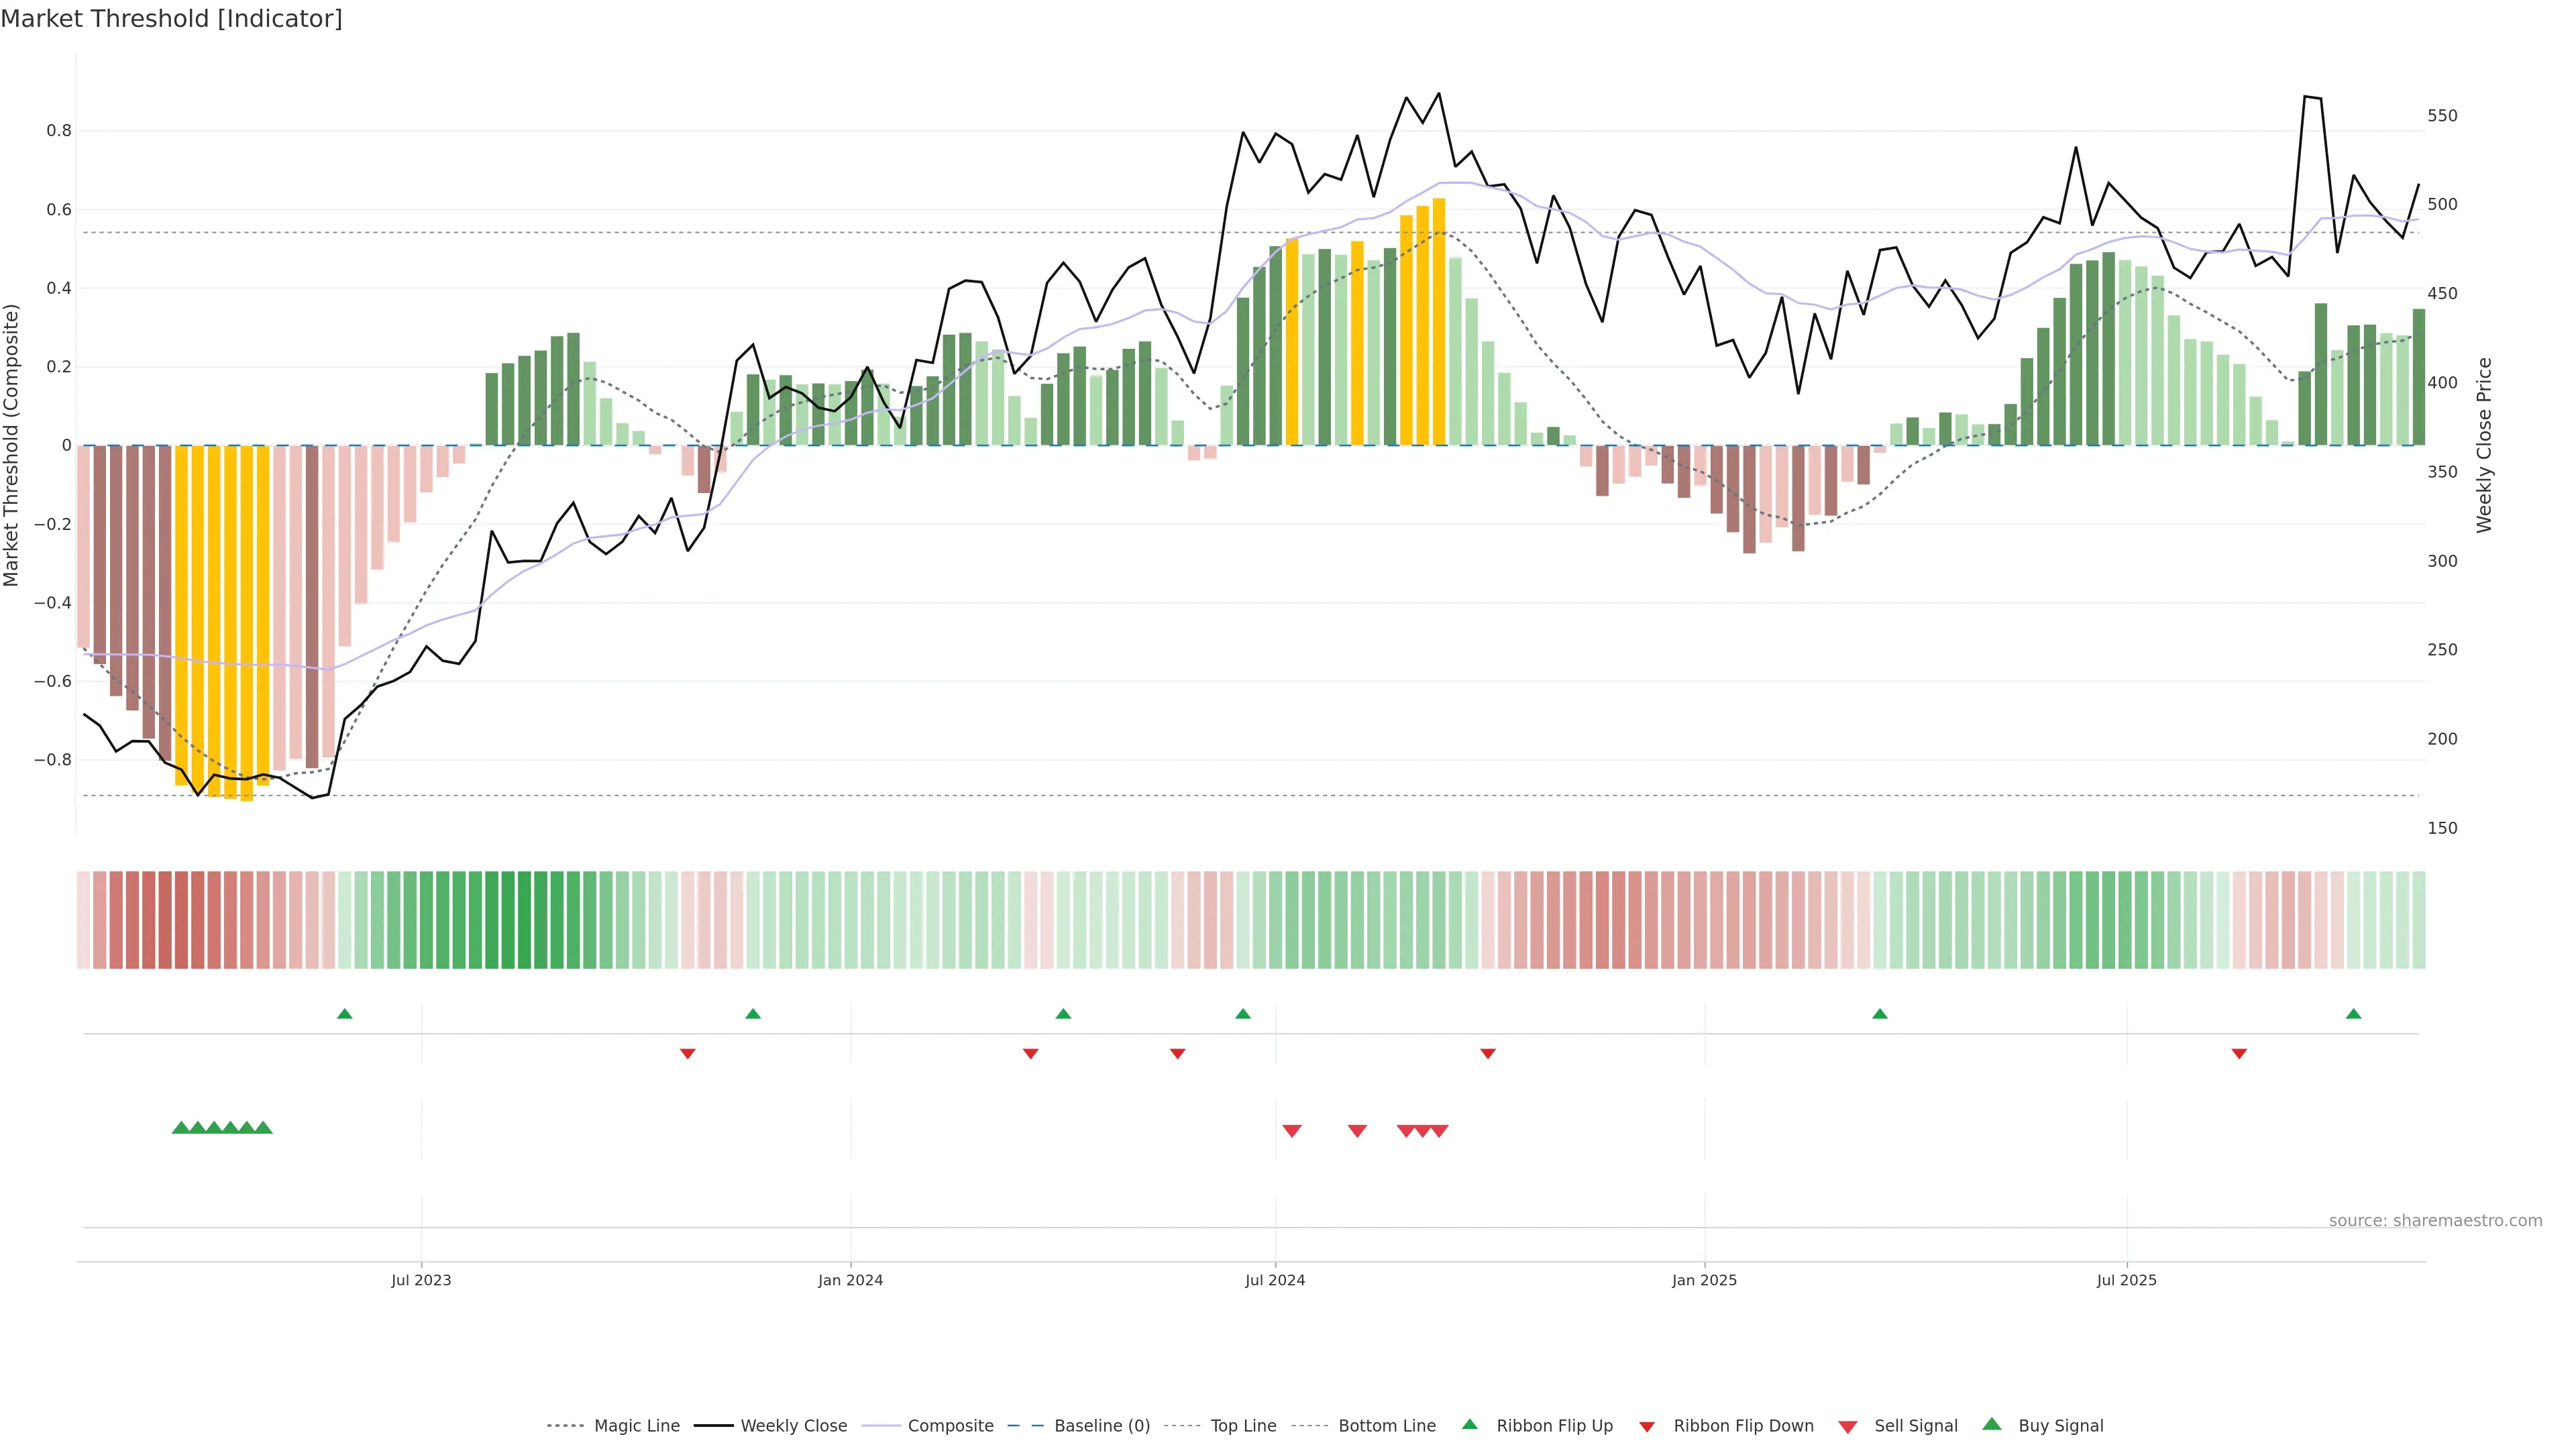Click the first green Ribbon Flip Up marker
This screenshot has width=2576, height=1449.
pos(345,1014)
